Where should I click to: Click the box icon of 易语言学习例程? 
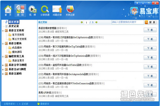click(6, 65)
